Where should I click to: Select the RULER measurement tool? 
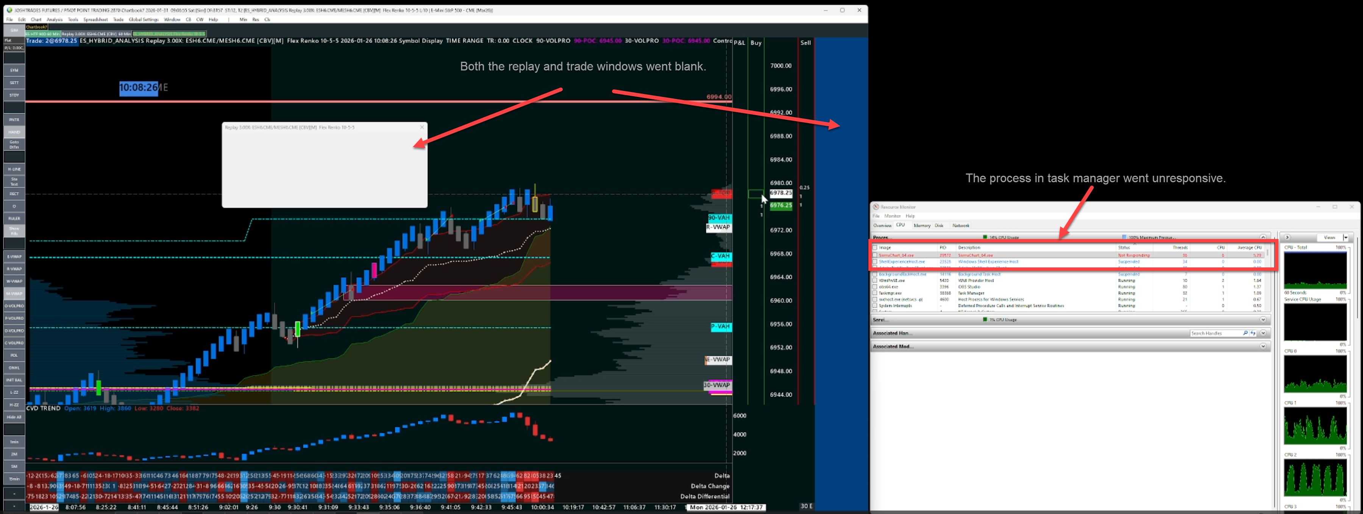[14, 219]
